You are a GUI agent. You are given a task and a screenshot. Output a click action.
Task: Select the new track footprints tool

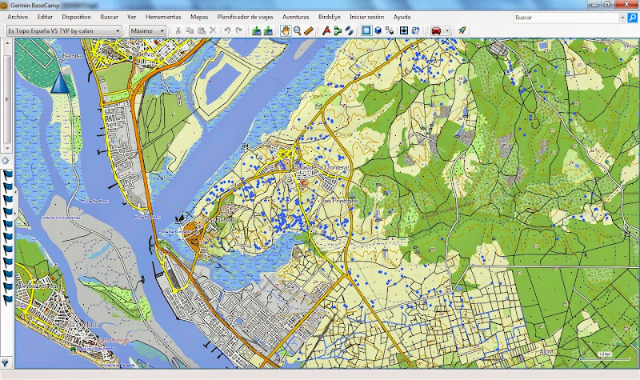pyautogui.click(x=350, y=30)
